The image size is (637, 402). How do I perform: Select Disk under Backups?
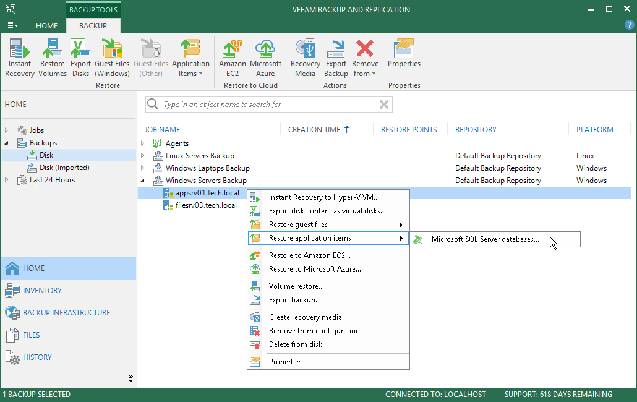[46, 155]
